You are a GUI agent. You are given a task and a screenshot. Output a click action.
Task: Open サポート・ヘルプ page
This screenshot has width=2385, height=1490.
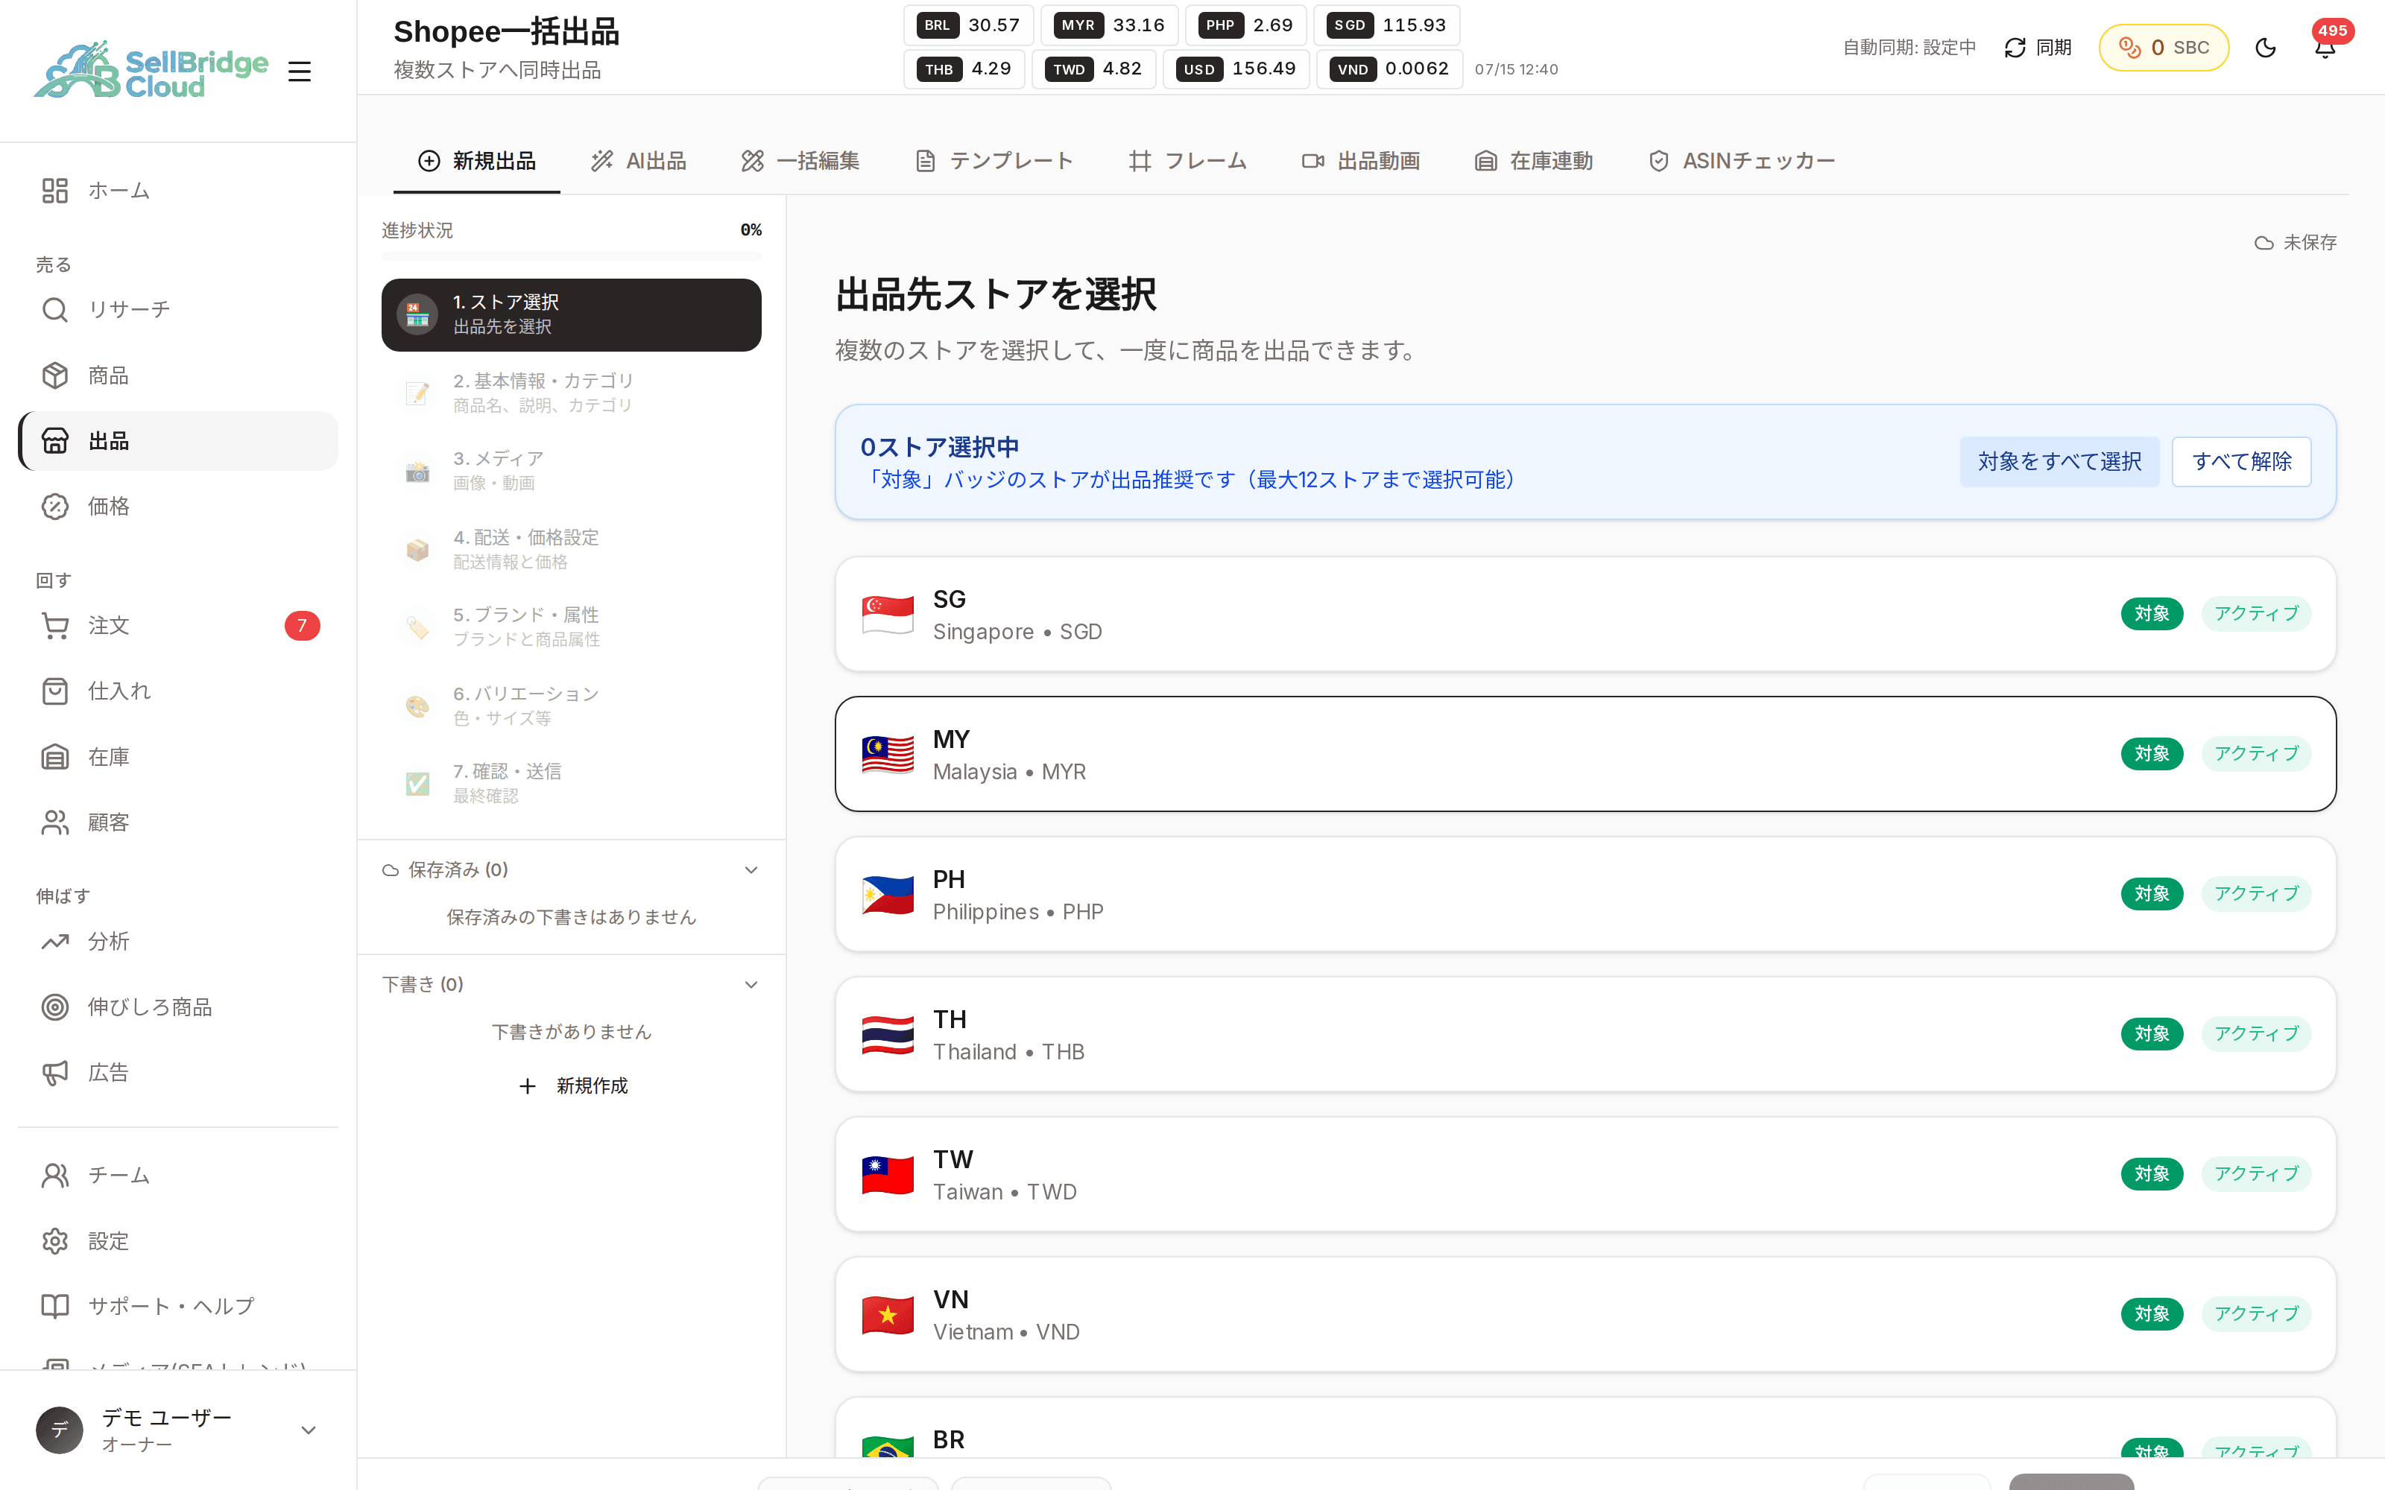coord(178,1306)
